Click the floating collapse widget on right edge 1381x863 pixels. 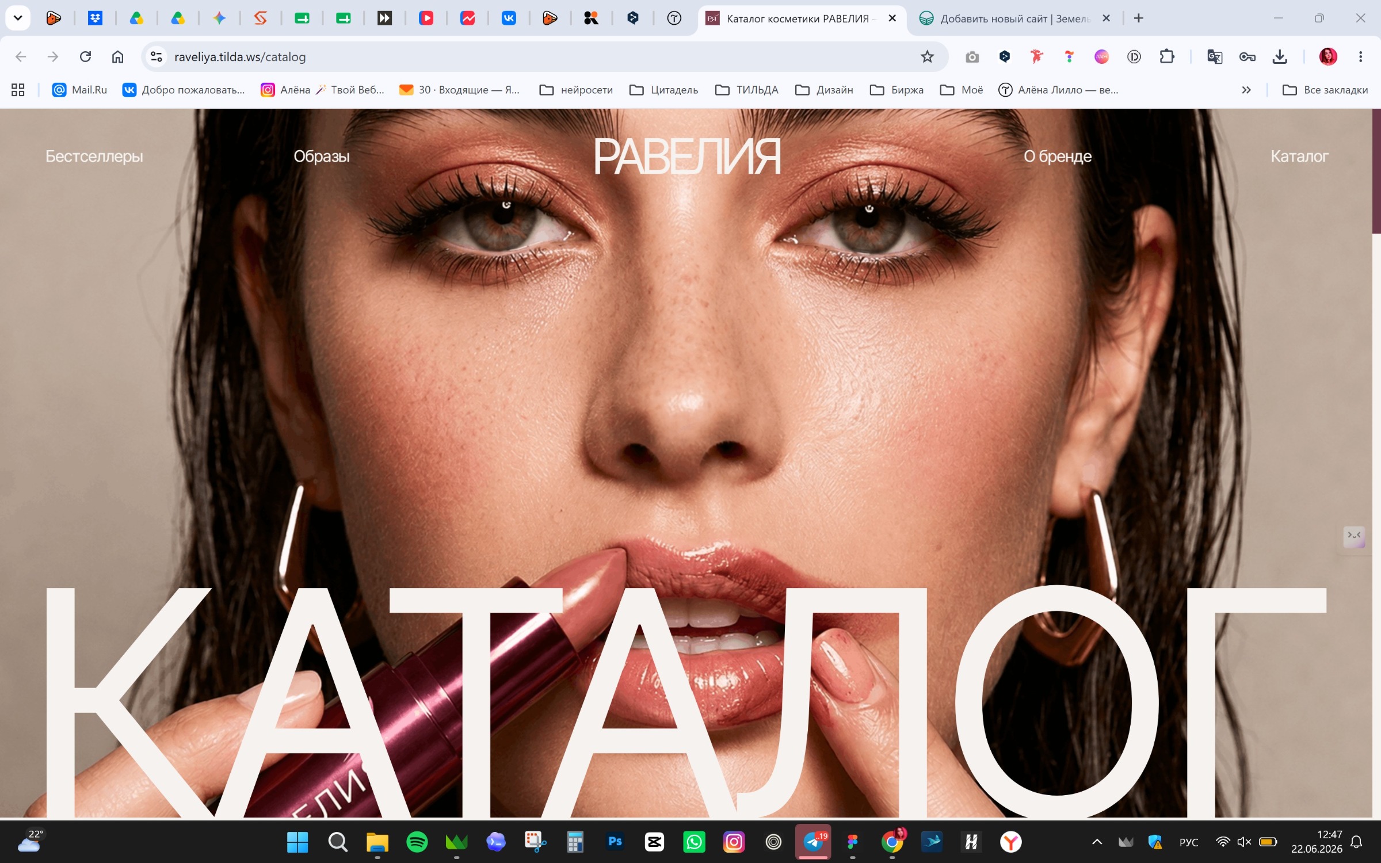tap(1354, 536)
